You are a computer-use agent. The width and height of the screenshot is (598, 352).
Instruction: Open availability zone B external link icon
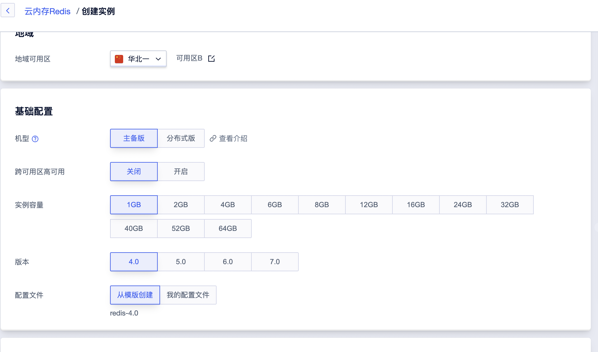[x=211, y=58]
